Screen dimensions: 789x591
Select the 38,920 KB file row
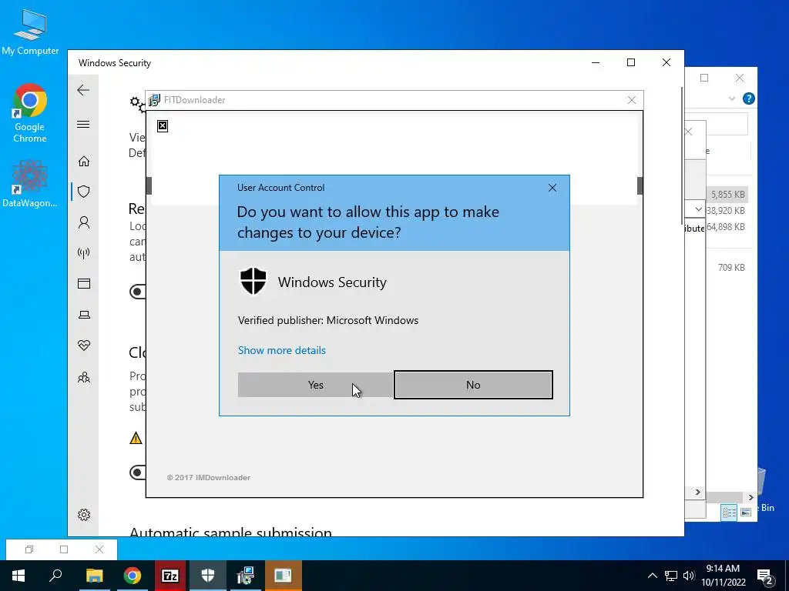[726, 211]
